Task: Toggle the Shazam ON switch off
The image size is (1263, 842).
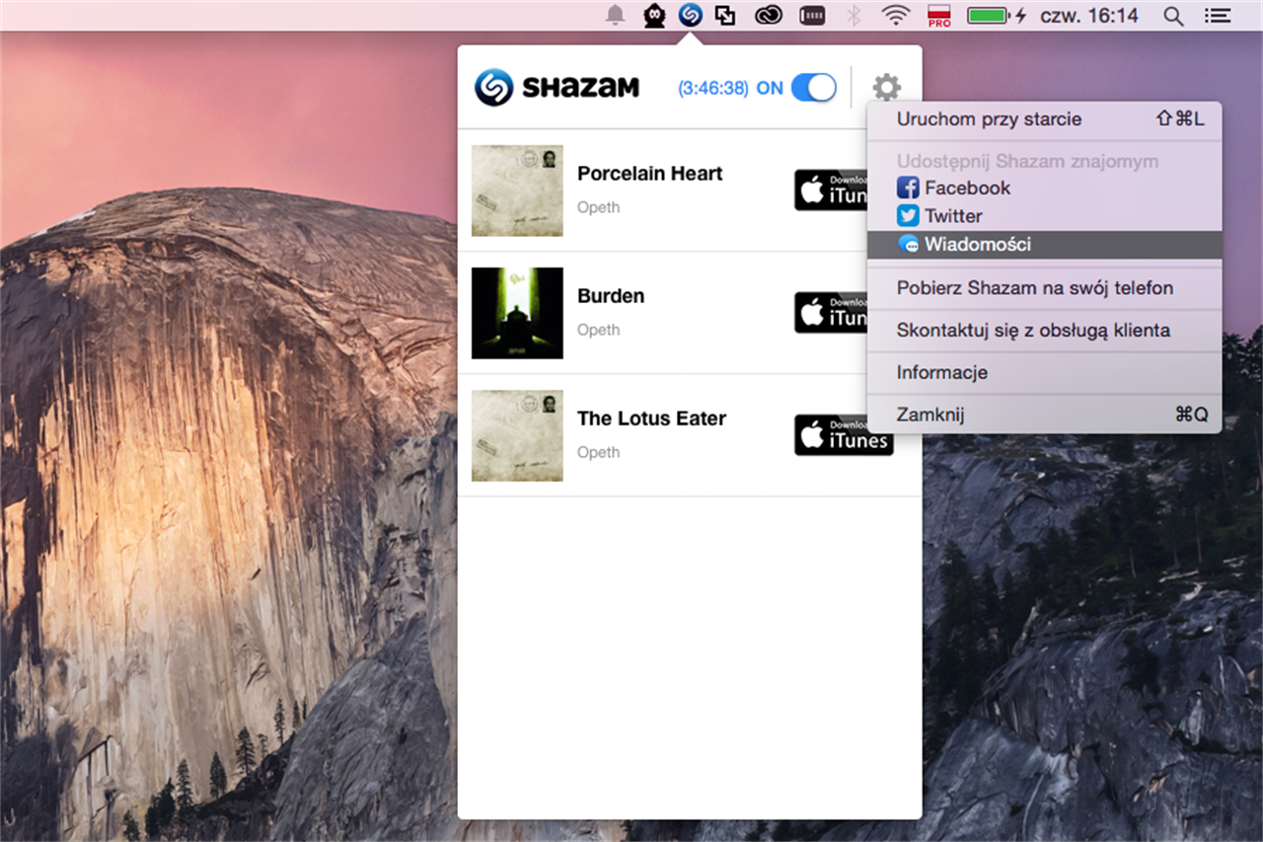Action: pyautogui.click(x=813, y=87)
